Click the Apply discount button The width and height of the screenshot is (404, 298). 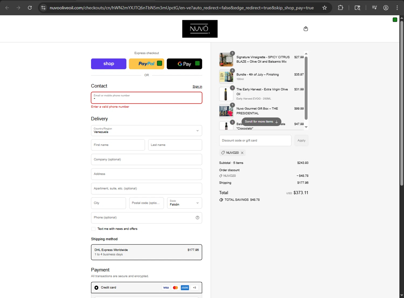[x=301, y=141]
